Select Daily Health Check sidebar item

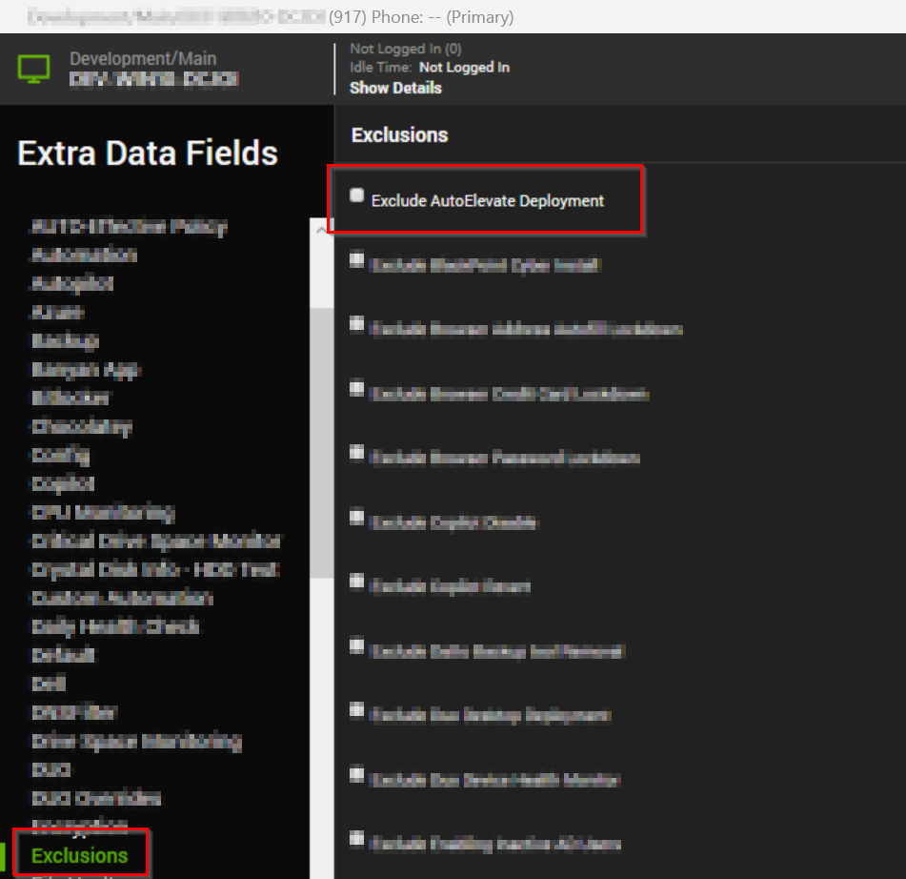click(x=115, y=626)
